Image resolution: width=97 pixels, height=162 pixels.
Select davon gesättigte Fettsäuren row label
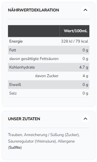(34, 59)
